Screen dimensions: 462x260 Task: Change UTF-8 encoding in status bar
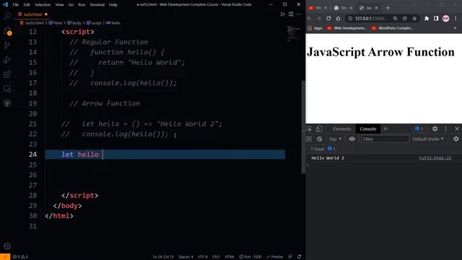click(x=203, y=257)
